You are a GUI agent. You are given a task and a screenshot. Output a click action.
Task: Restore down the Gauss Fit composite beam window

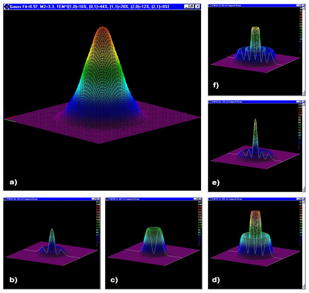[192, 7]
